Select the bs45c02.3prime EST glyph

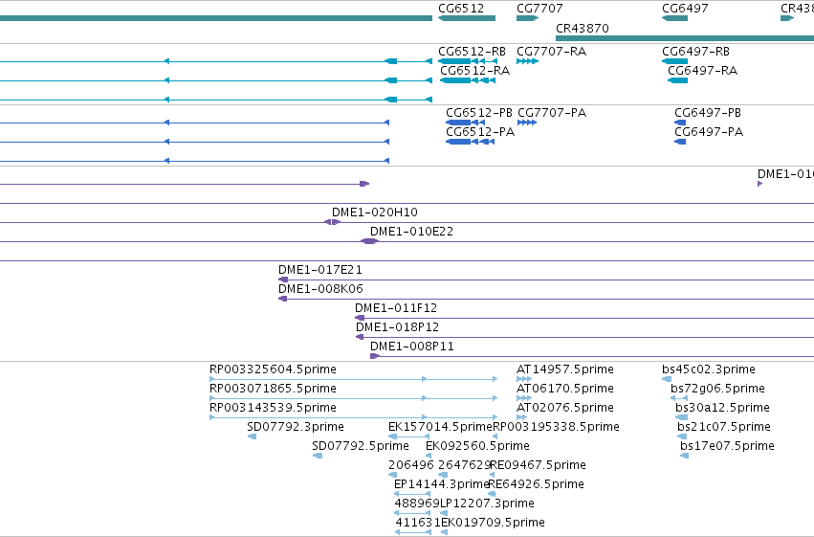pyautogui.click(x=667, y=379)
